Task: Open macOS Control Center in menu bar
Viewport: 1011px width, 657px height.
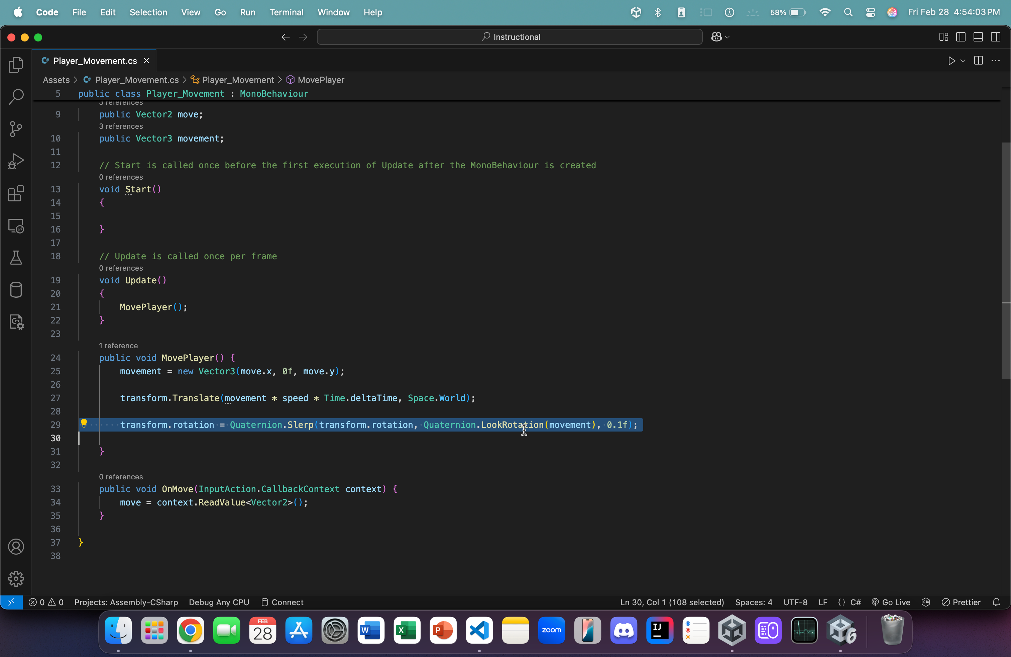Action: click(870, 12)
